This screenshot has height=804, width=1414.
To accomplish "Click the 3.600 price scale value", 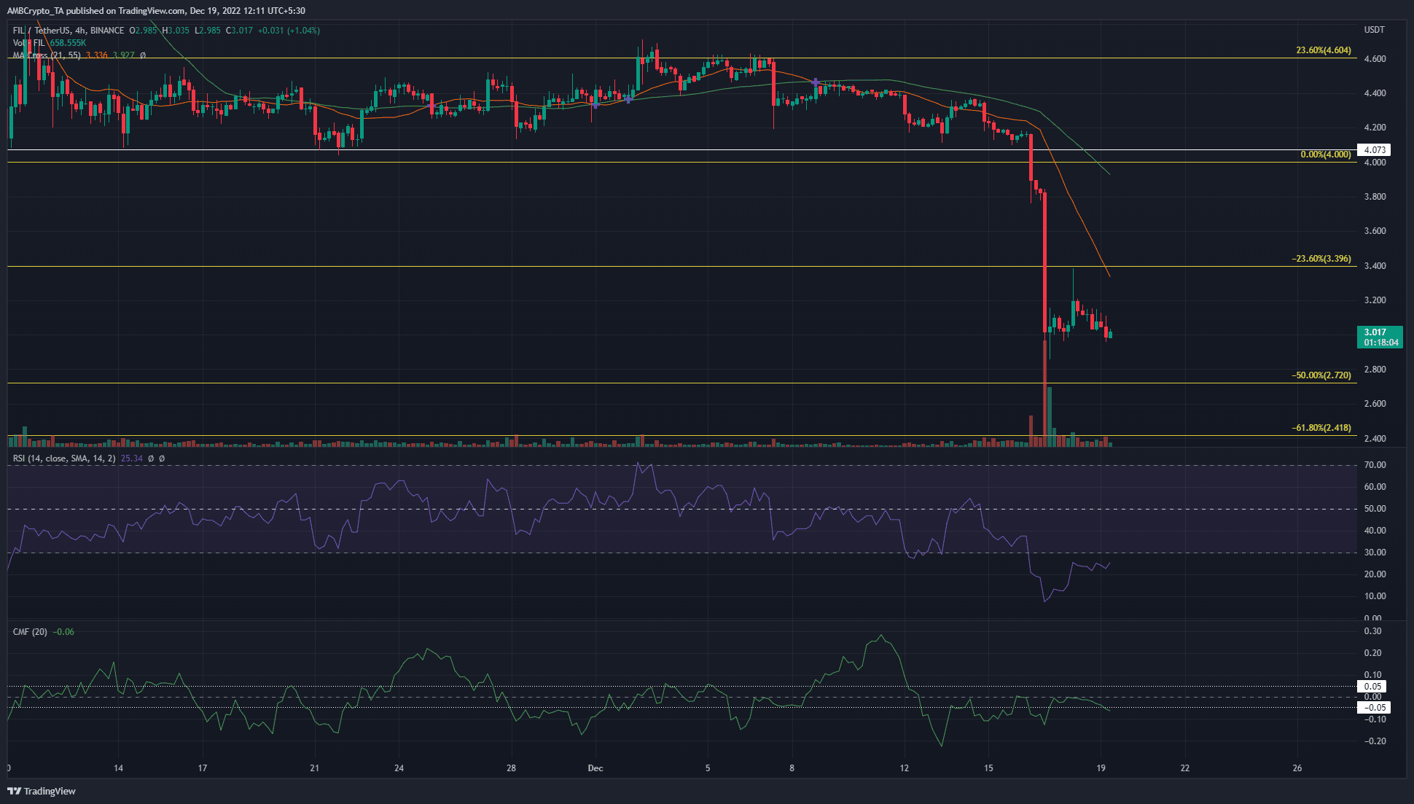I will 1375,232.
